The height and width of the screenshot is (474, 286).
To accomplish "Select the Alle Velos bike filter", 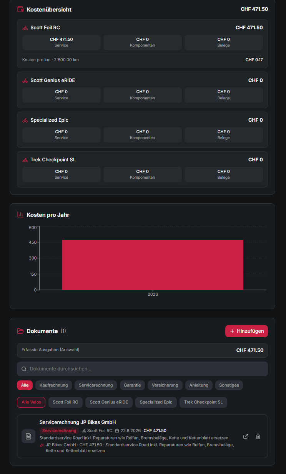I will click(x=31, y=402).
